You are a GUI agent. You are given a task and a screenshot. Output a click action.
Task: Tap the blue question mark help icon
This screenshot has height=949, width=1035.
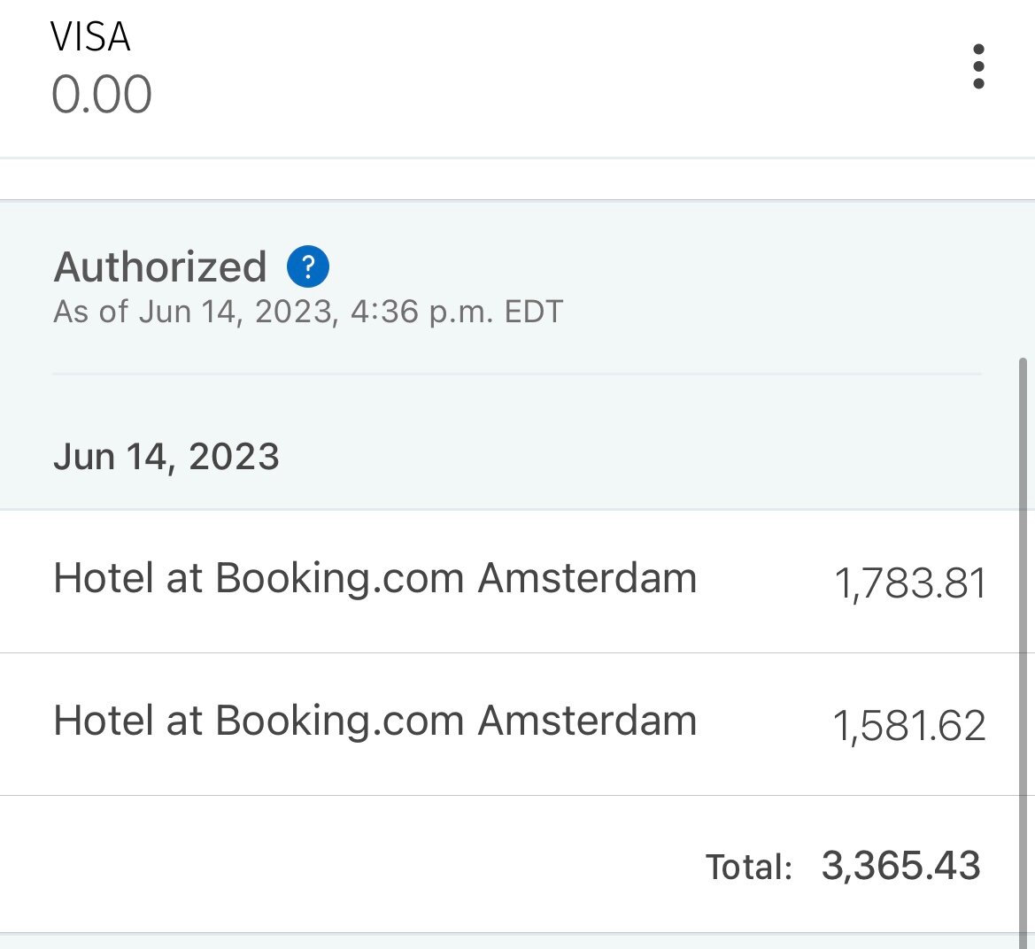[x=307, y=266]
